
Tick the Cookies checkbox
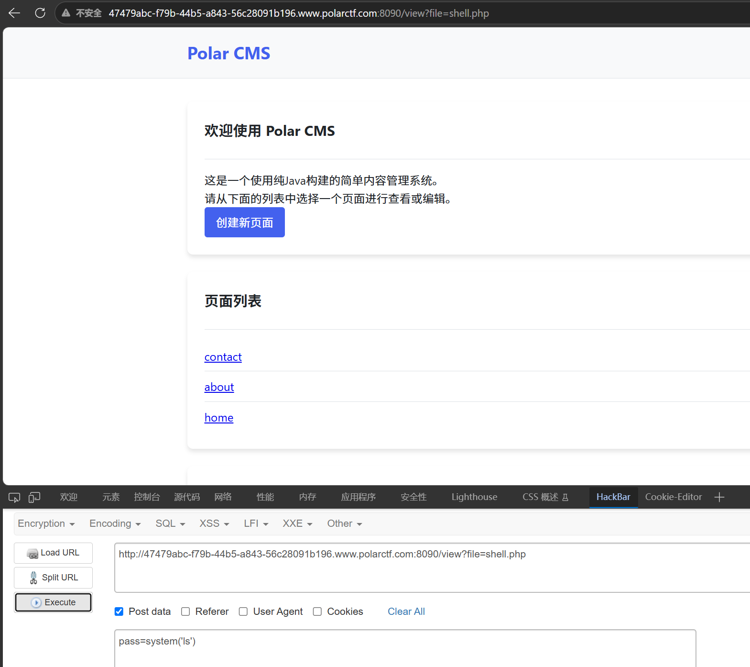[317, 611]
